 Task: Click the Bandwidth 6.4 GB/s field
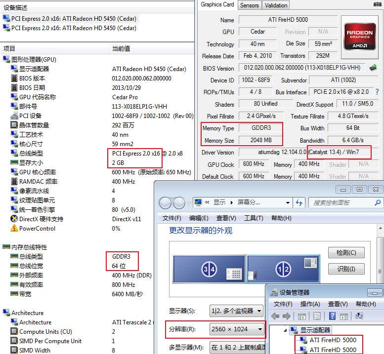tap(353, 140)
